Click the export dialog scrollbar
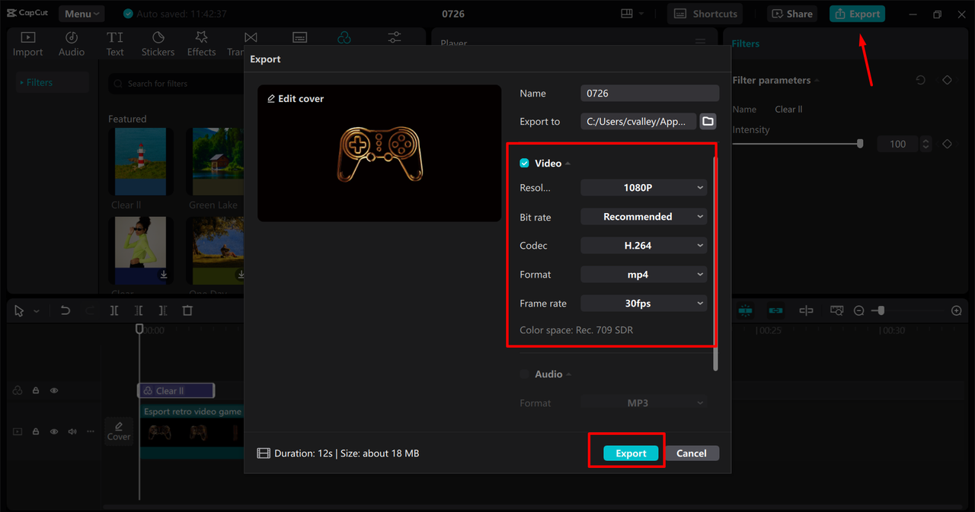Screen dimensions: 975x512 (x=715, y=263)
